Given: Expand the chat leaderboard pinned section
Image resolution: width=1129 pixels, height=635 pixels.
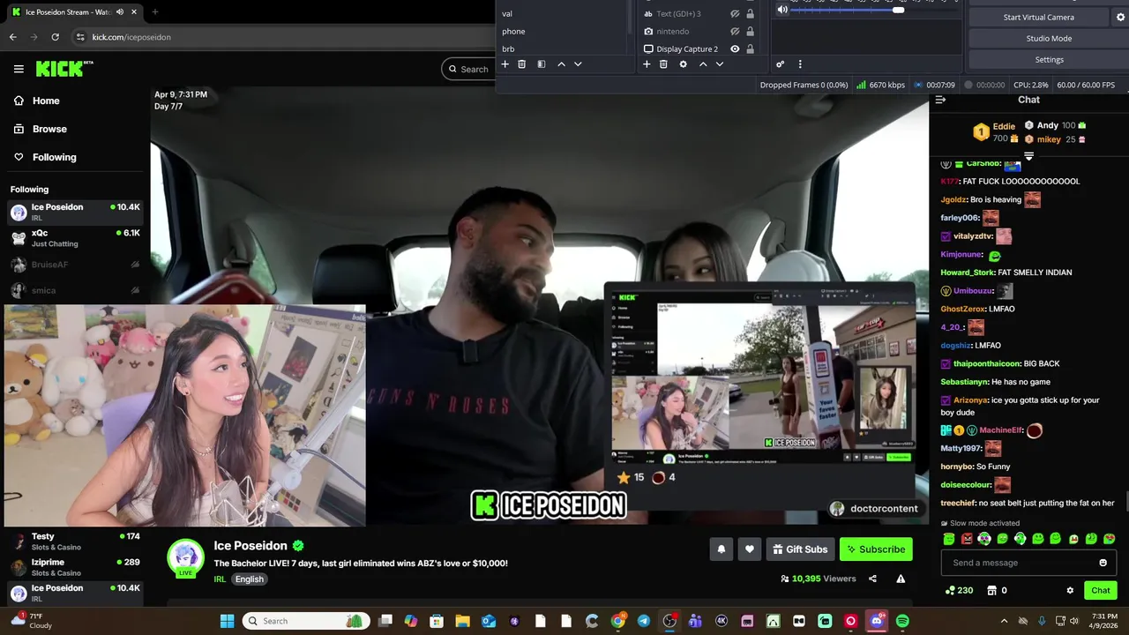Looking at the screenshot, I should point(1028,156).
